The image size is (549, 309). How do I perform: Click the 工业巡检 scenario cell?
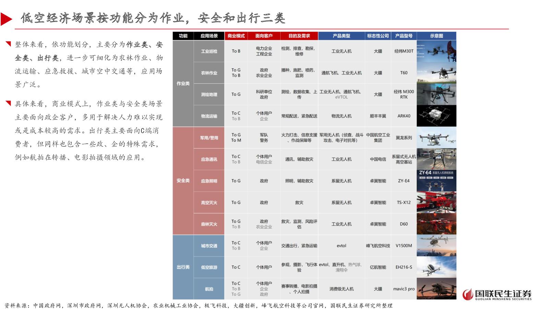209,51
